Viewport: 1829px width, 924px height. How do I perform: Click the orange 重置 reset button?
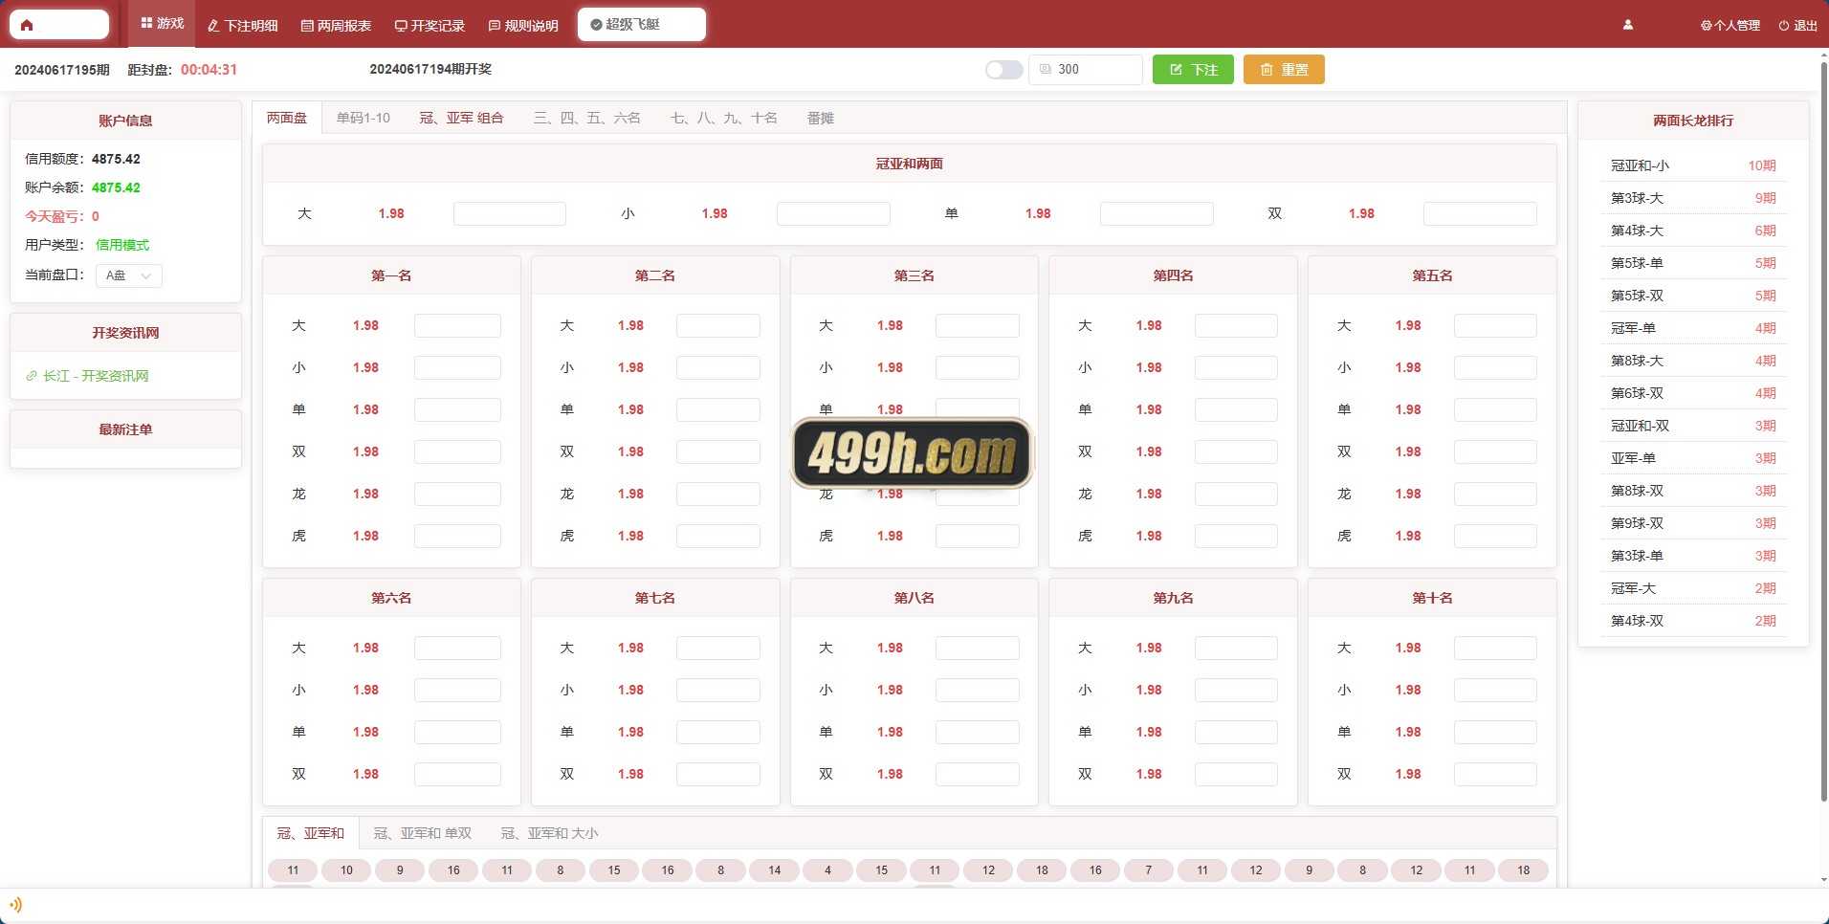(x=1284, y=70)
